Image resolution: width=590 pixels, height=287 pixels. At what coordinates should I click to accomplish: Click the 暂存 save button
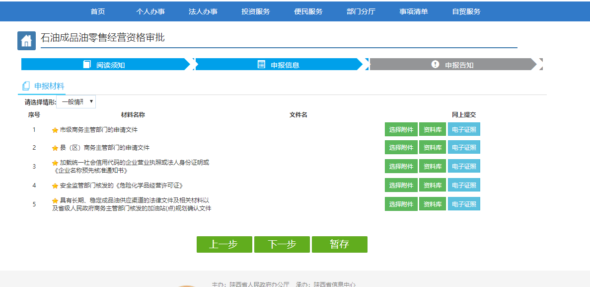(339, 245)
